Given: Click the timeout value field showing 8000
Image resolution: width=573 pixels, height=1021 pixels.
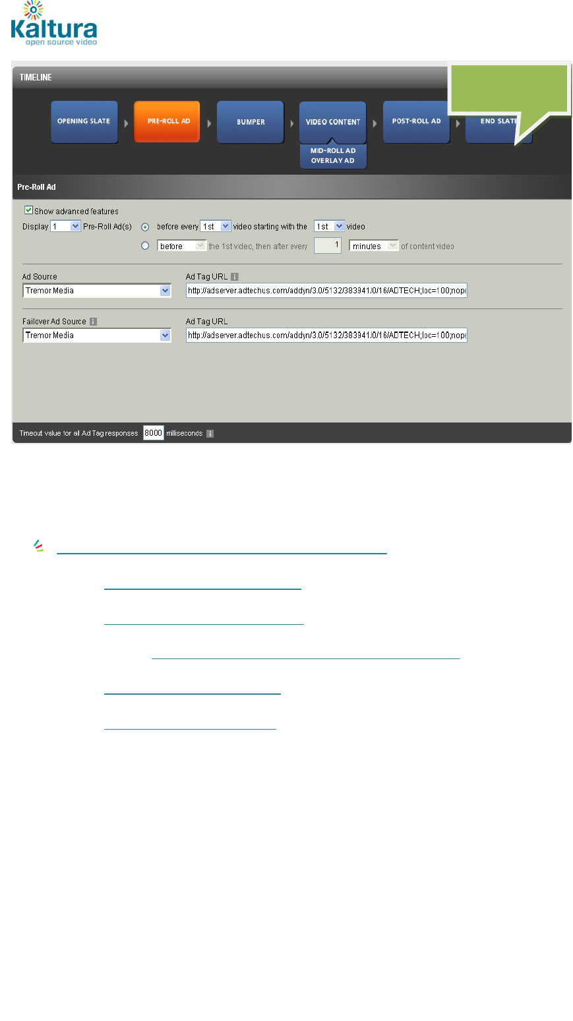Looking at the screenshot, I should 154,433.
